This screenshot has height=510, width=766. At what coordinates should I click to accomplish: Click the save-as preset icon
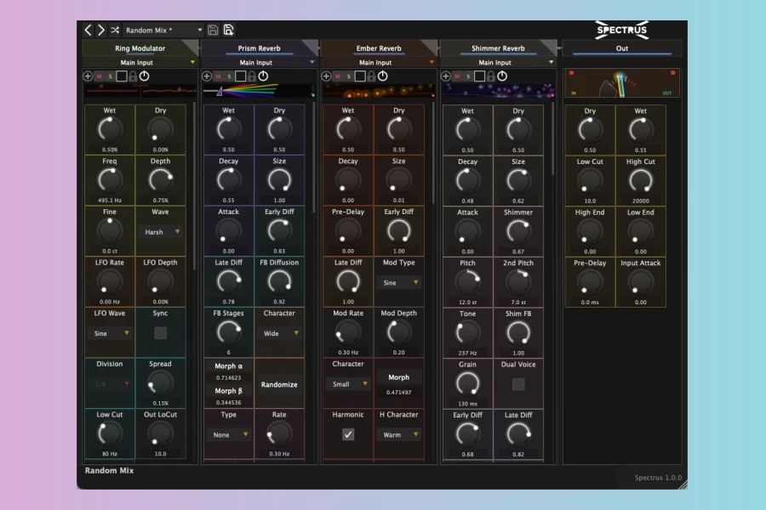228,30
